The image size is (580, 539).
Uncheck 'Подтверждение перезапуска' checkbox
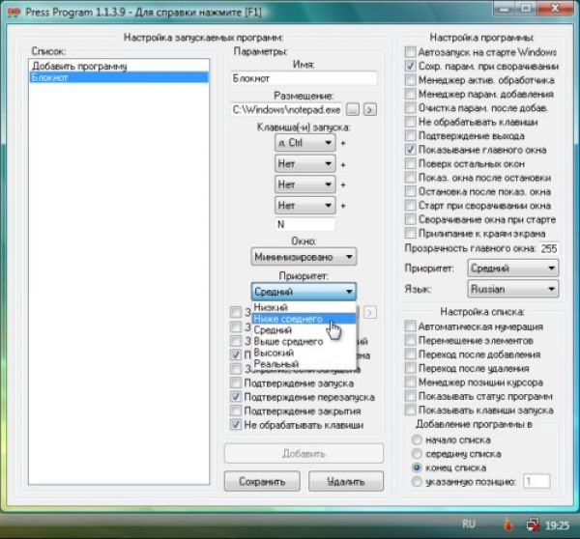[237, 397]
